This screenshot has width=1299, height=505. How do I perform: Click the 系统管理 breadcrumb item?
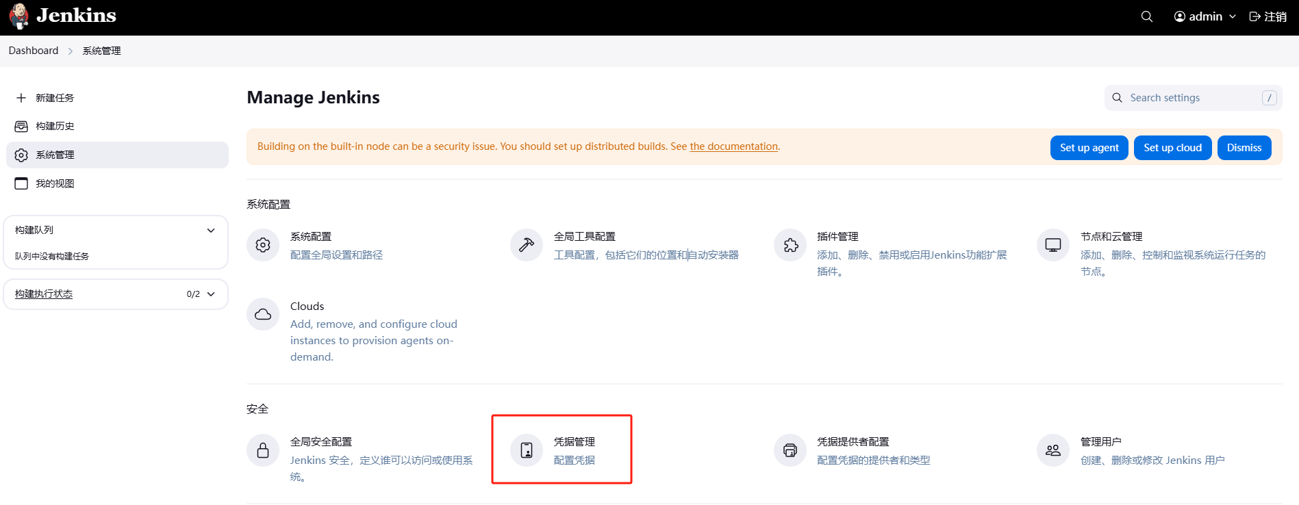tap(101, 51)
